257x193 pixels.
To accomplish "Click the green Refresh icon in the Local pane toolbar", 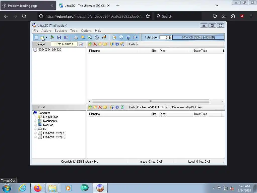I will pos(122,107).
